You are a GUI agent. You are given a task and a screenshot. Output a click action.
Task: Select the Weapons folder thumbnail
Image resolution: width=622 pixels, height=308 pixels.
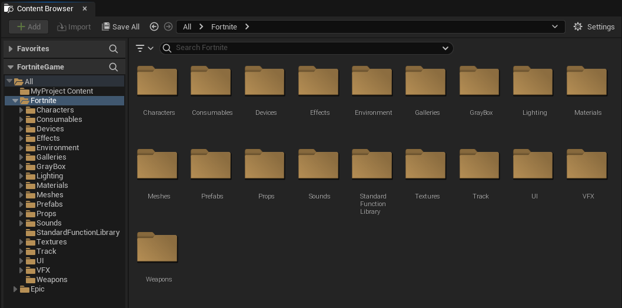(157, 248)
